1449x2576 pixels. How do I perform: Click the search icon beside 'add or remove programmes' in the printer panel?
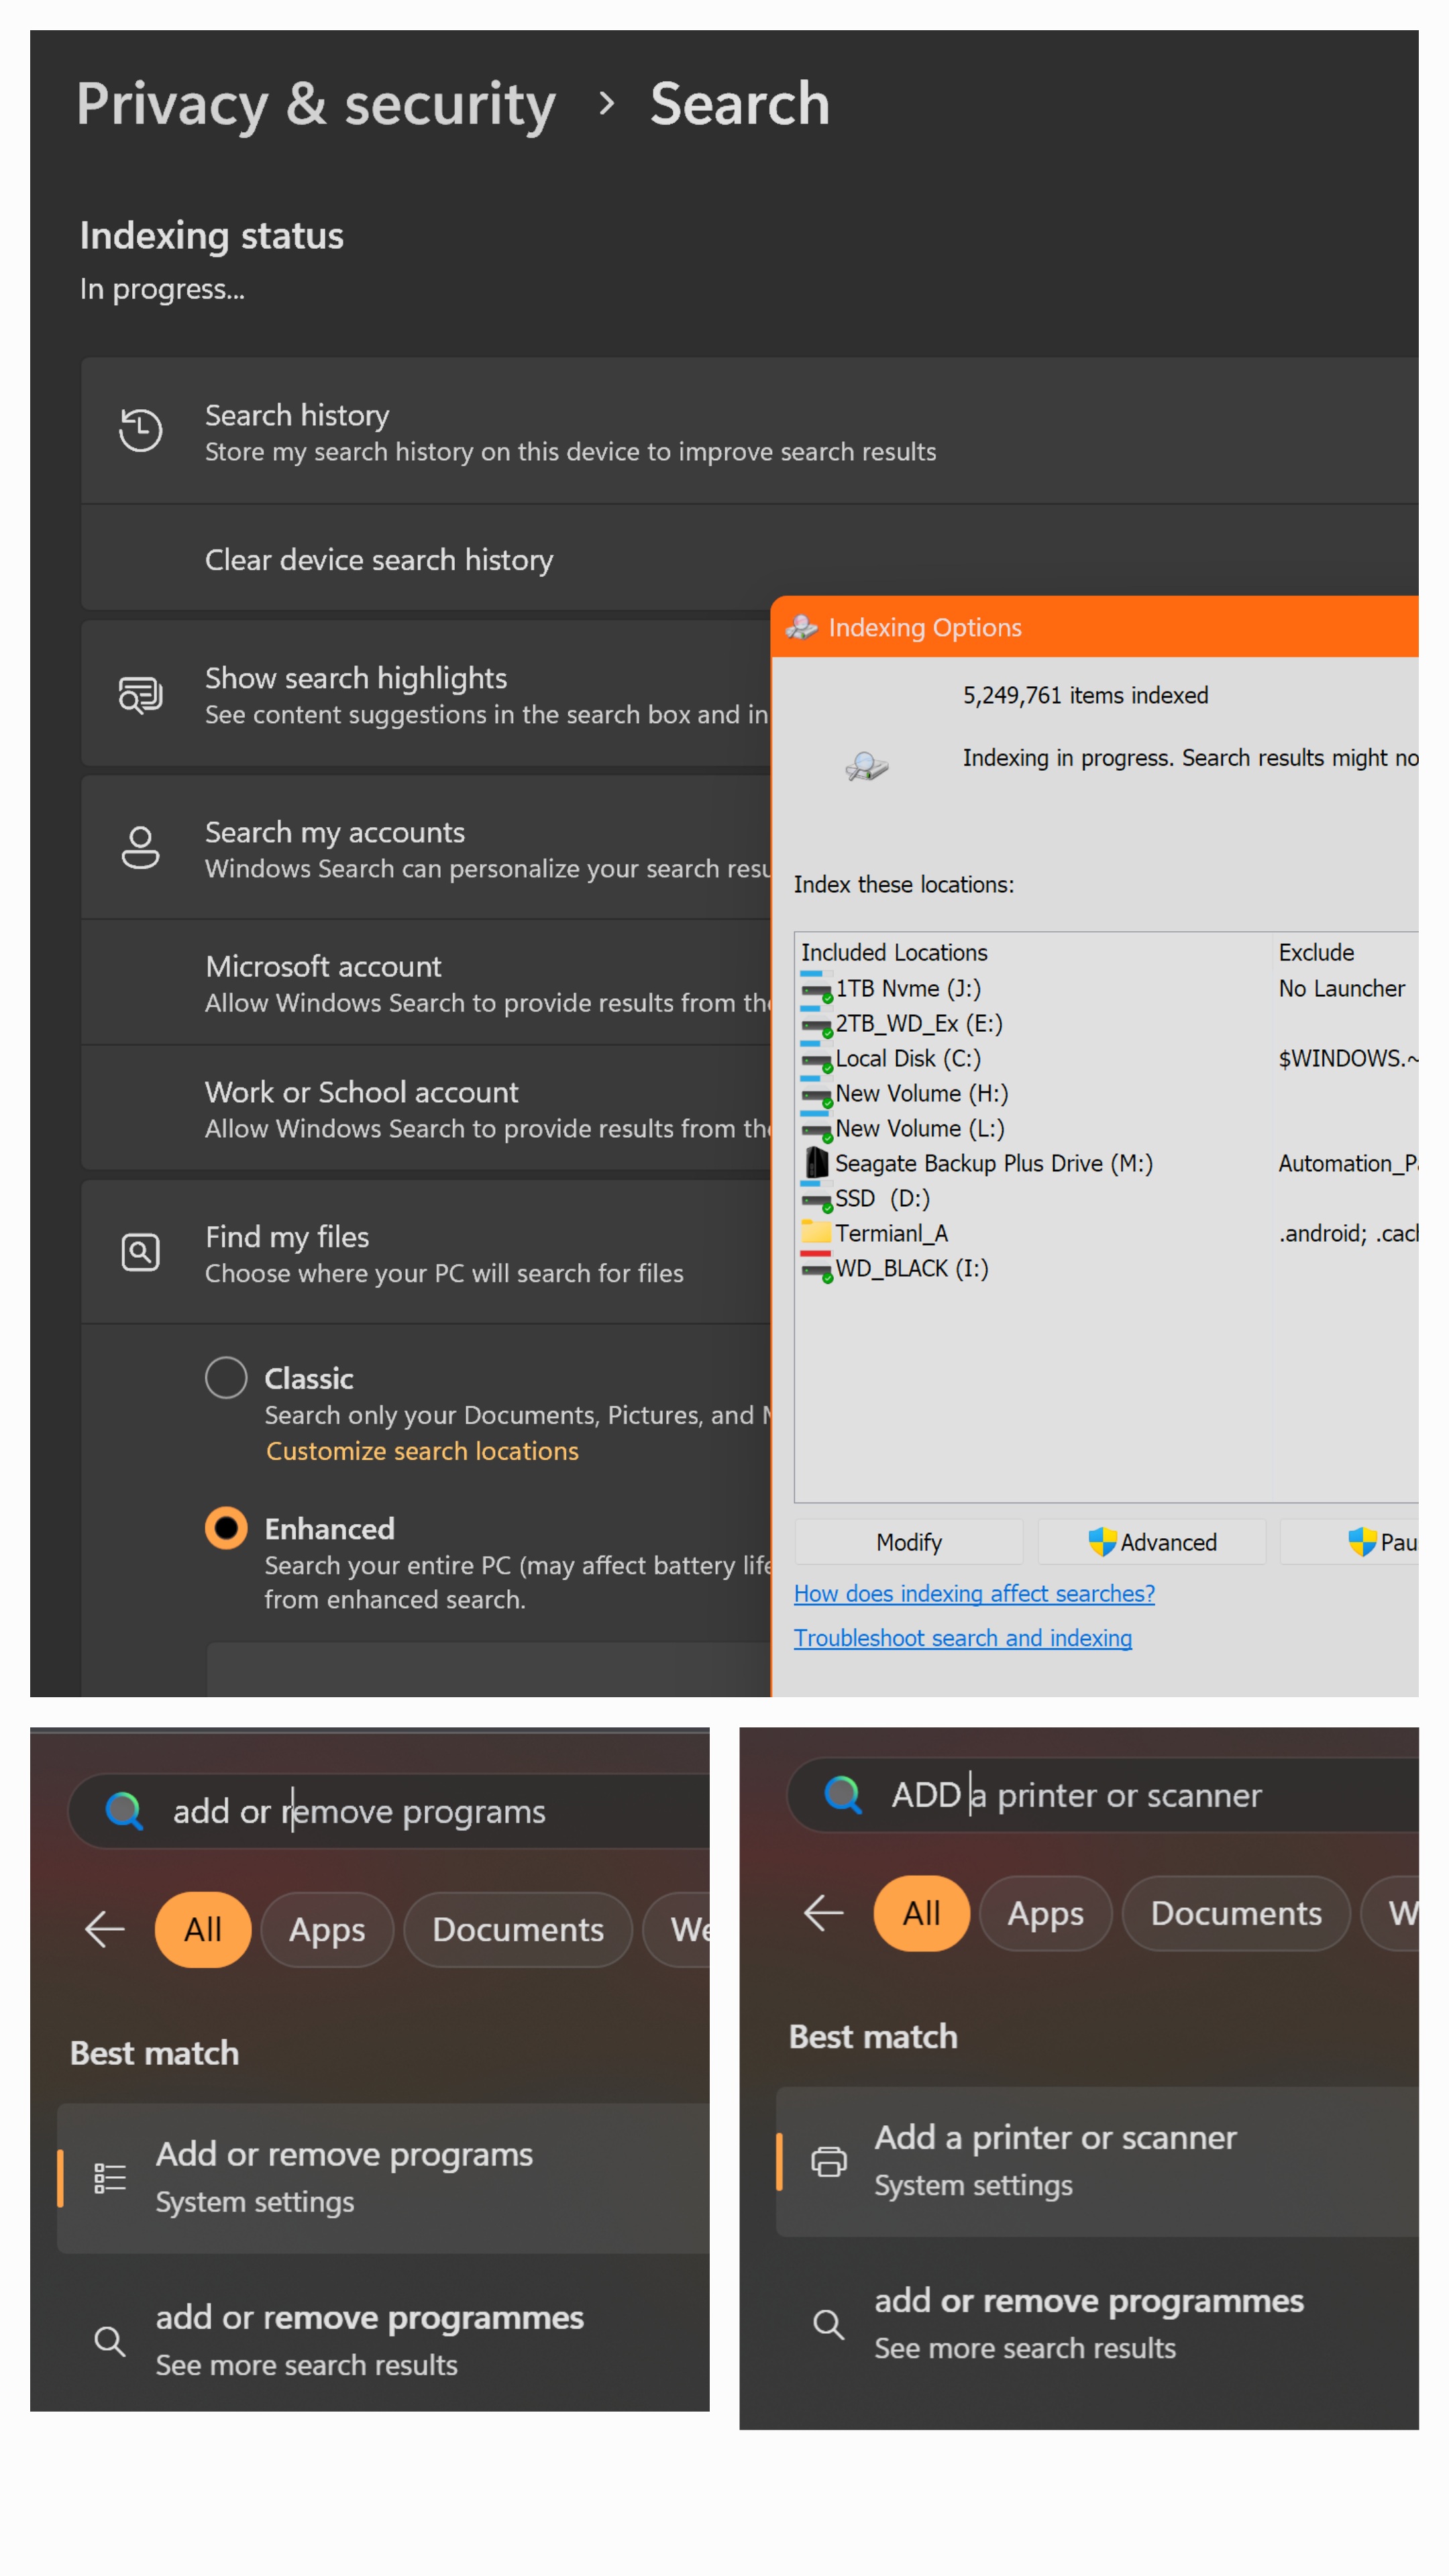pos(829,2324)
